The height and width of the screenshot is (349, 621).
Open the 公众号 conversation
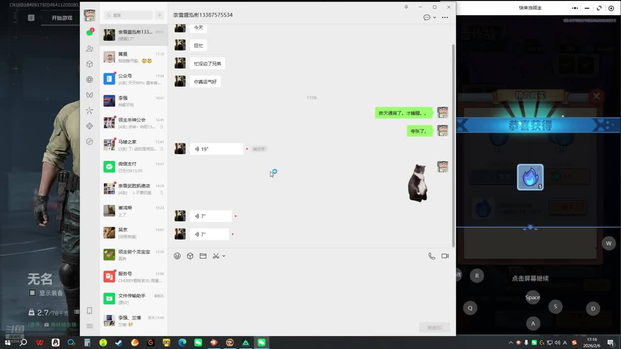tap(133, 79)
